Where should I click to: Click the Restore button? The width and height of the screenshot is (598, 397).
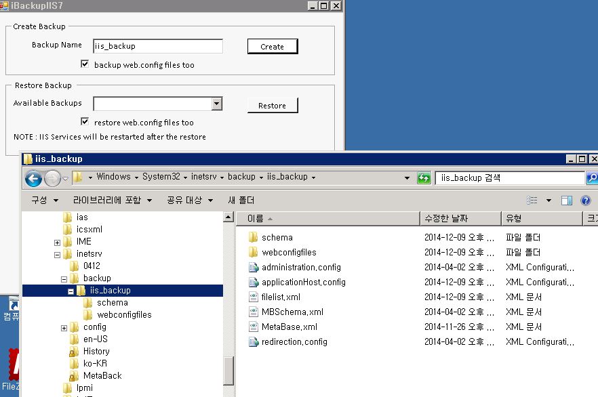coord(272,106)
